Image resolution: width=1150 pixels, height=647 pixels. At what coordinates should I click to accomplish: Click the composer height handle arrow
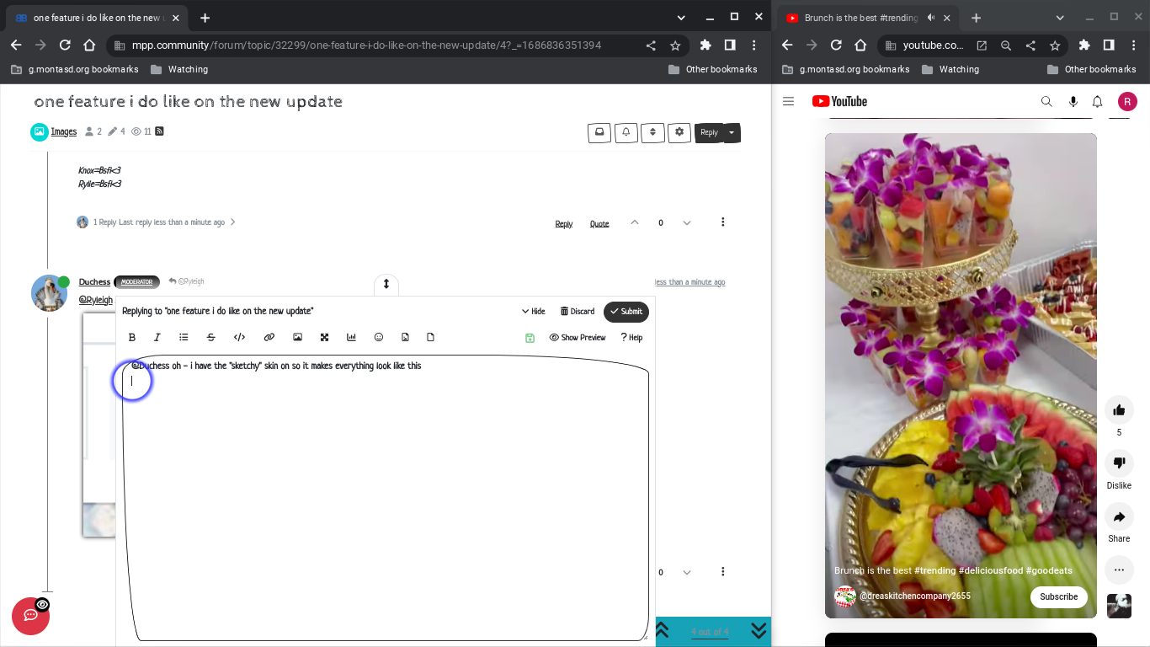point(386,284)
